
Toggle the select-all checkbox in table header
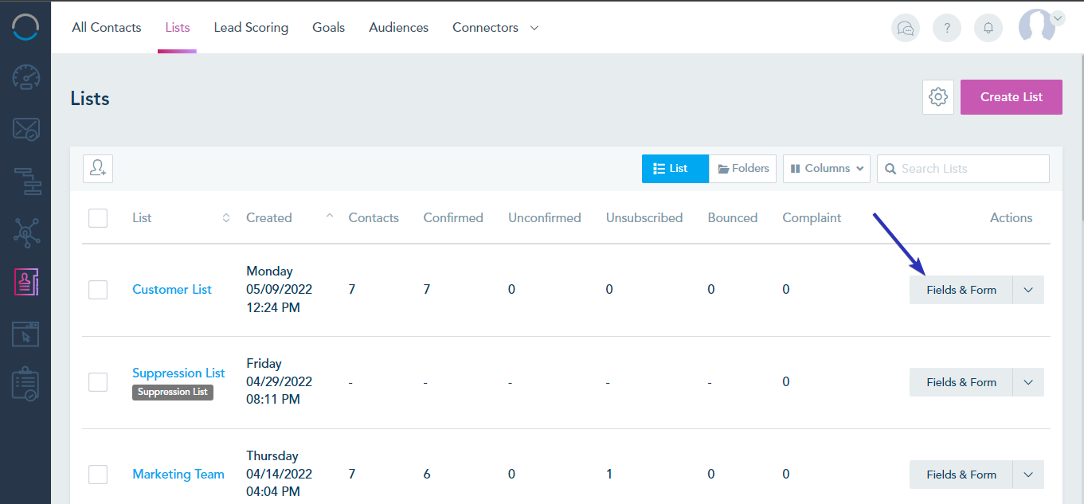(98, 218)
